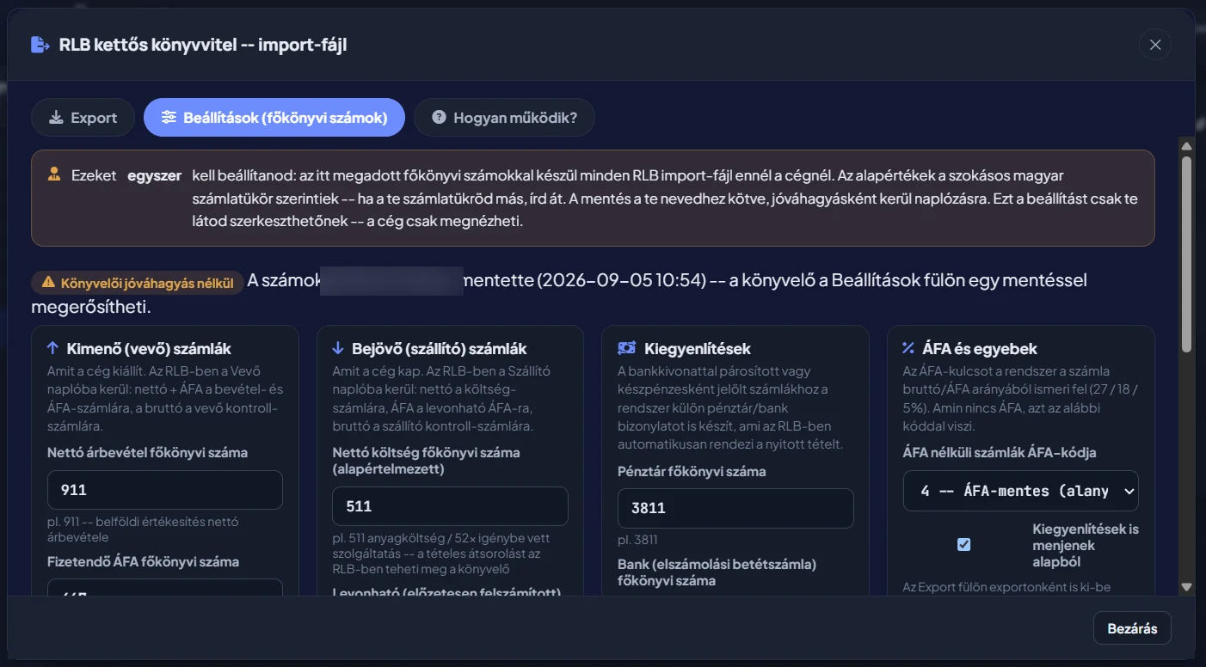Viewport: 1206px width, 667px height.
Task: Click the Kiegyenlítések section icon
Action: click(x=626, y=348)
